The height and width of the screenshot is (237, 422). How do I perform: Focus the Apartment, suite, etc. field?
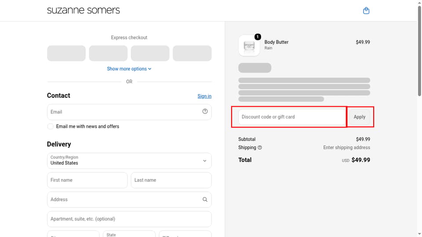coord(129,219)
